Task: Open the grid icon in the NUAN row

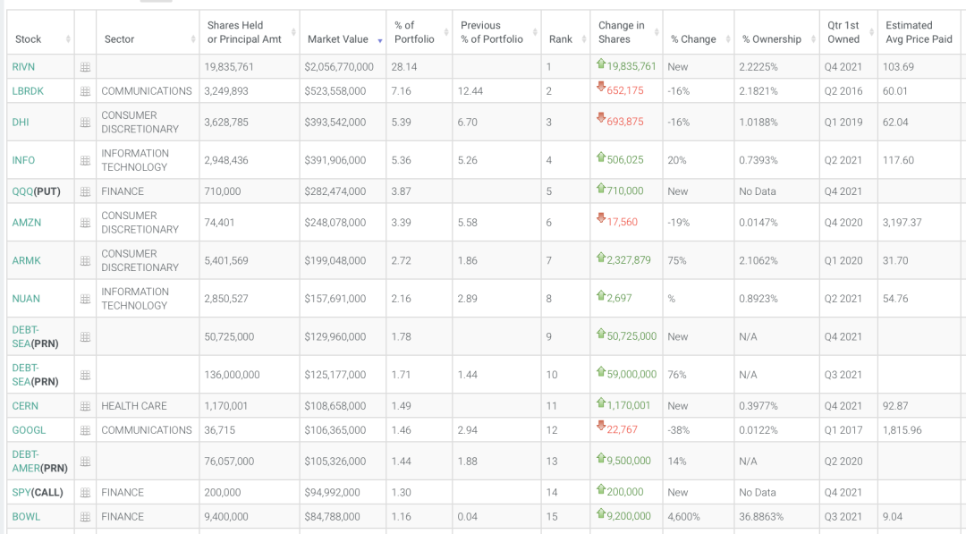Action: coord(85,299)
